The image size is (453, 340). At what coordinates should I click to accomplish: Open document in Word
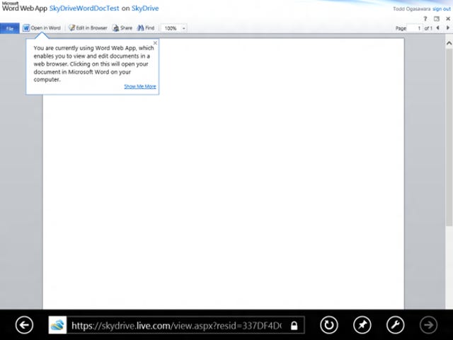tap(42, 28)
